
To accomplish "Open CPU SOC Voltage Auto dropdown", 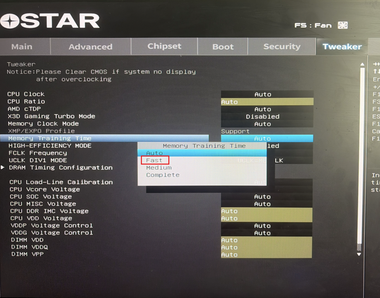I will [267, 197].
